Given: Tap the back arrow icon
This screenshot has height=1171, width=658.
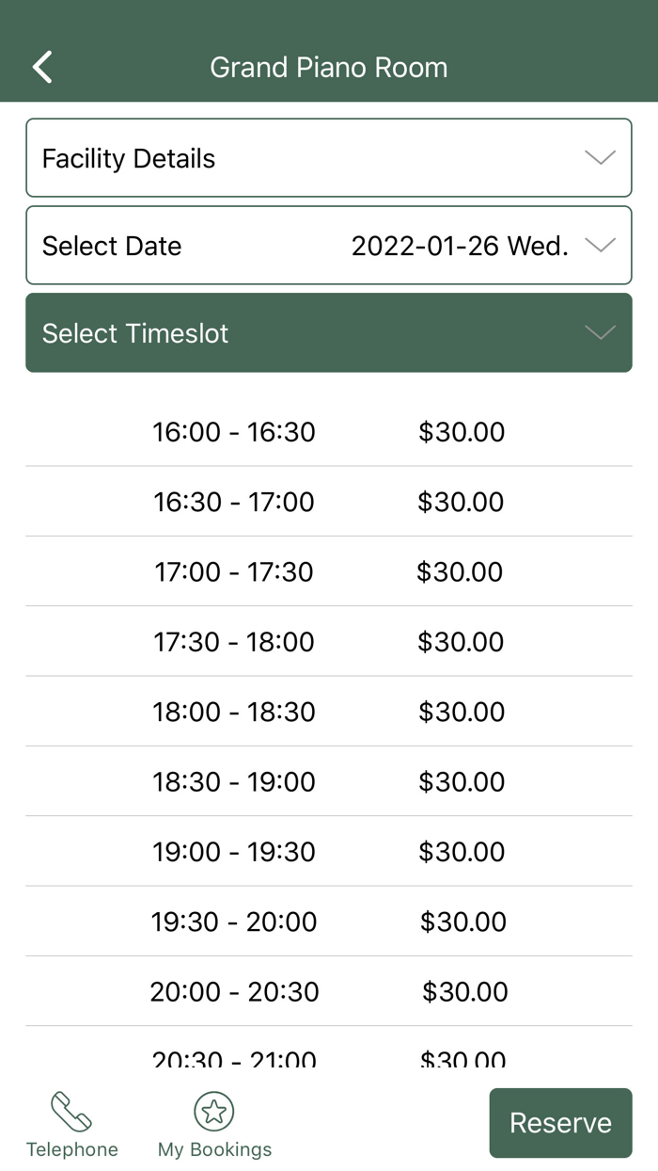Looking at the screenshot, I should [x=42, y=67].
